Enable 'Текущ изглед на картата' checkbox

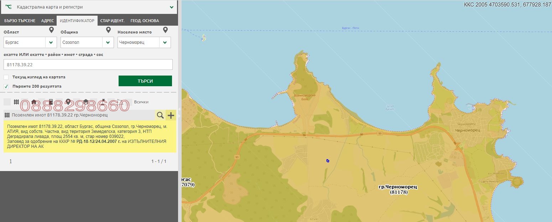(x=6, y=77)
